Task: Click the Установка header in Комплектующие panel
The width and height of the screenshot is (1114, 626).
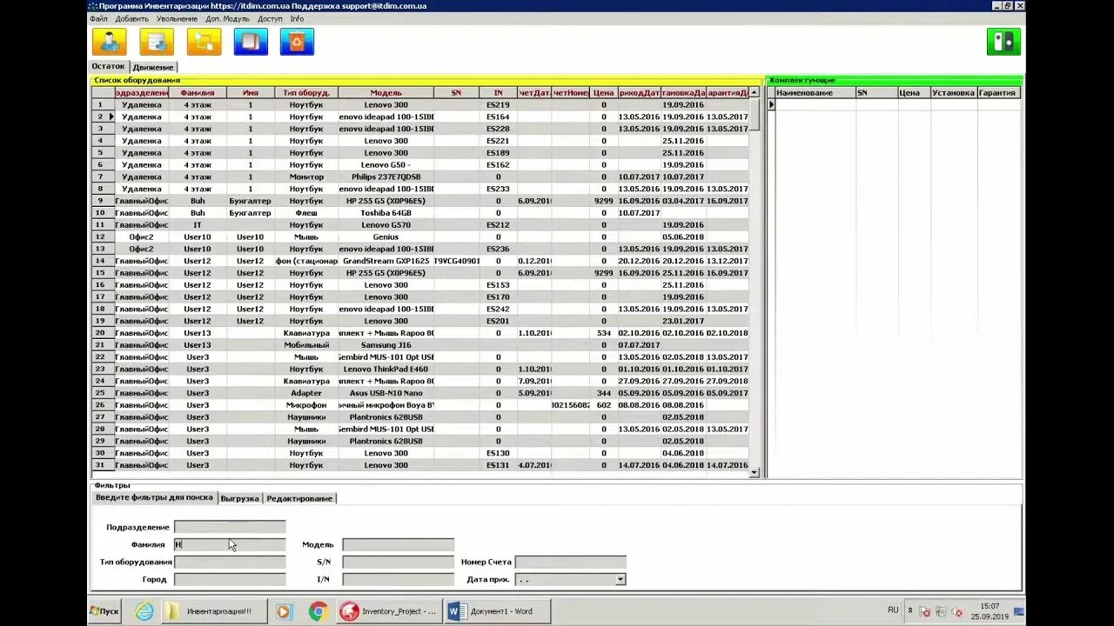Action: [x=953, y=92]
